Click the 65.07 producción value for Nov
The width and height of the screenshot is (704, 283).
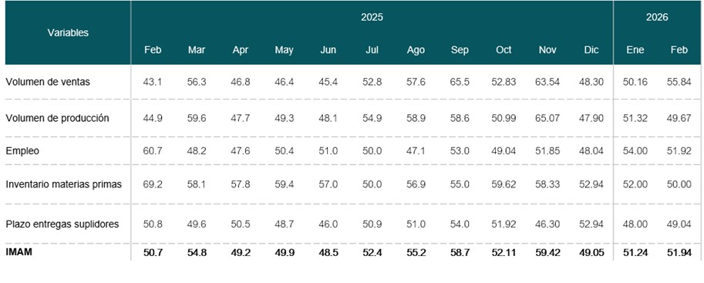pyautogui.click(x=547, y=118)
